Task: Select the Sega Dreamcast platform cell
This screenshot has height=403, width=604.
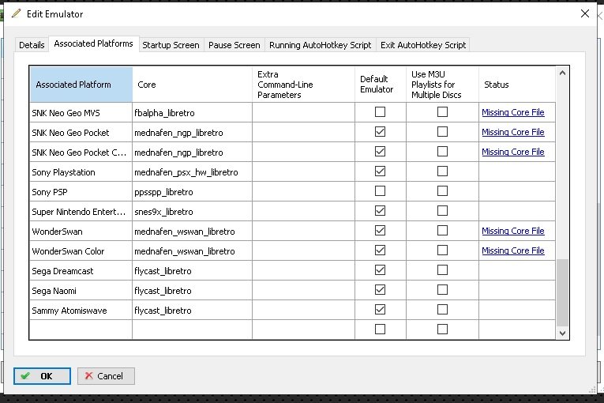Action: 81,271
